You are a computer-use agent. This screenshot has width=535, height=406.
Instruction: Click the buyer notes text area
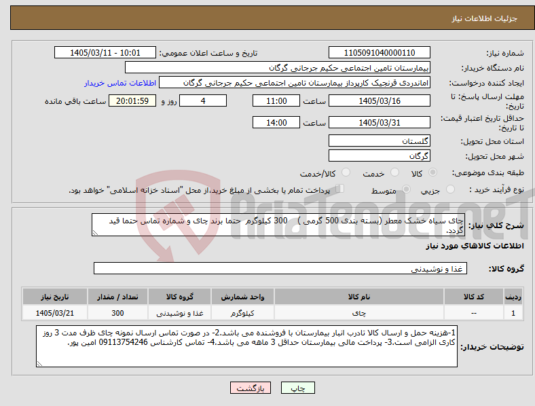[x=246, y=346]
